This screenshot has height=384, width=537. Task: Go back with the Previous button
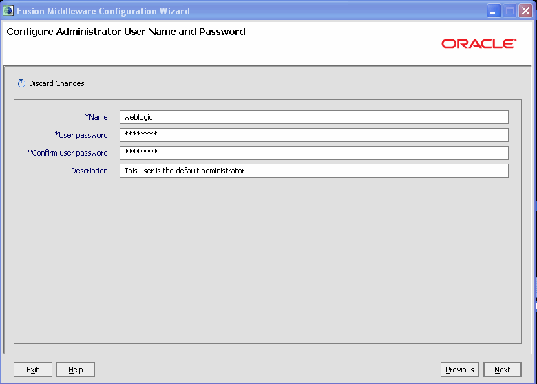[x=460, y=370]
